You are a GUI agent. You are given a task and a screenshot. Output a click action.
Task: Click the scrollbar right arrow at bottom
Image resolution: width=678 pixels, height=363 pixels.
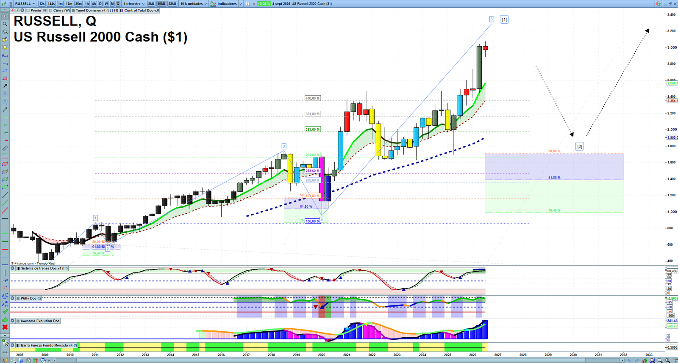[622, 360]
